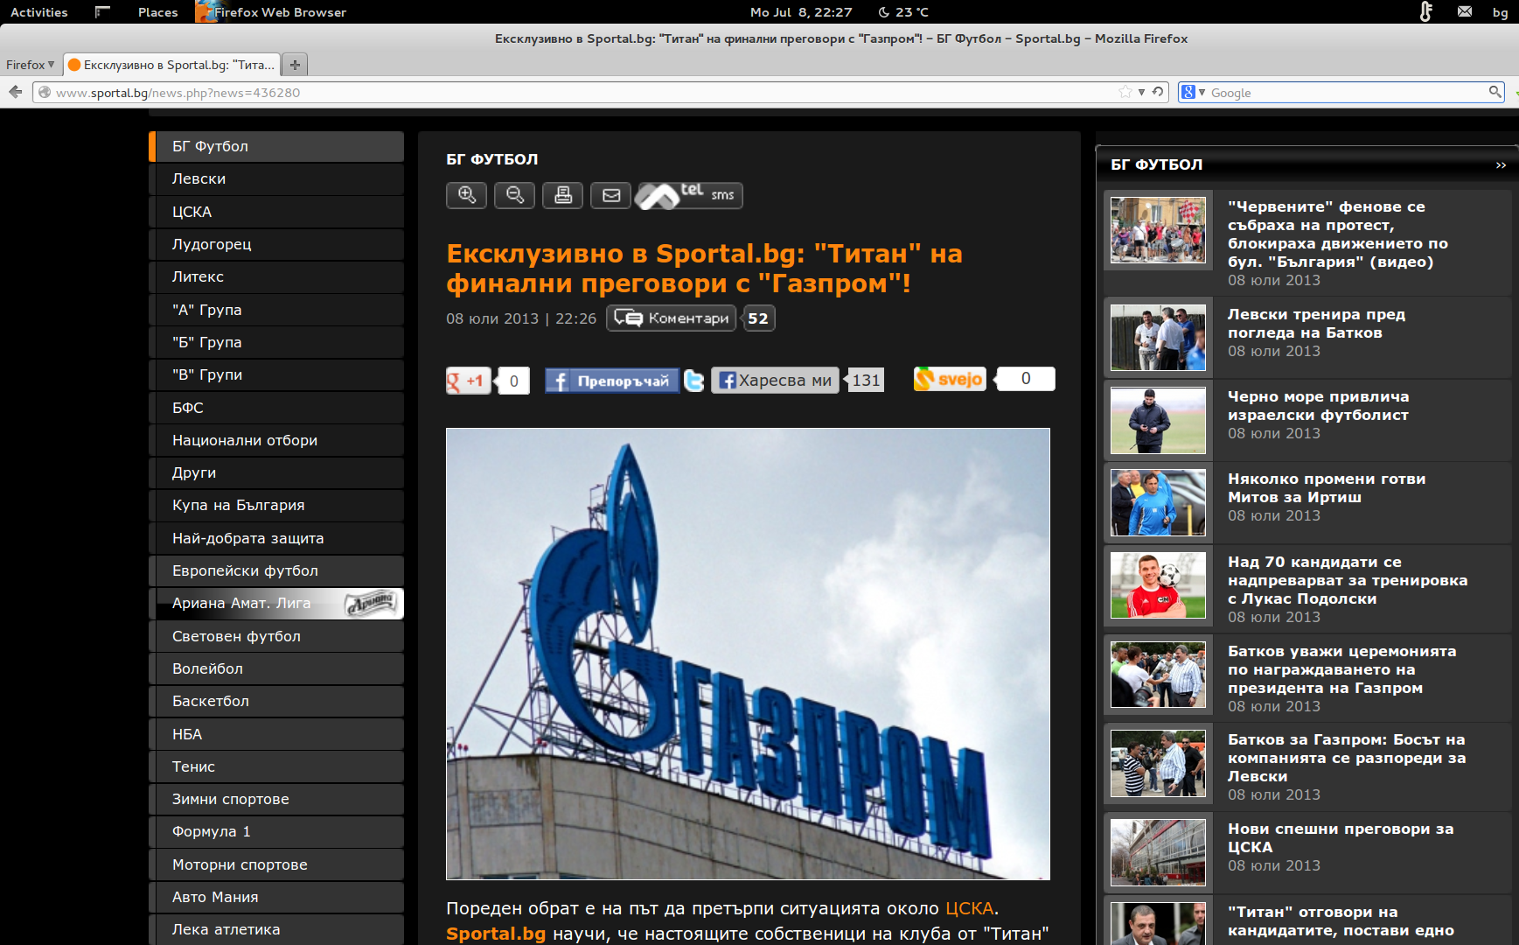1519x945 pixels.
Task: Click the search magnifier icon in search box
Action: pyautogui.click(x=1495, y=92)
